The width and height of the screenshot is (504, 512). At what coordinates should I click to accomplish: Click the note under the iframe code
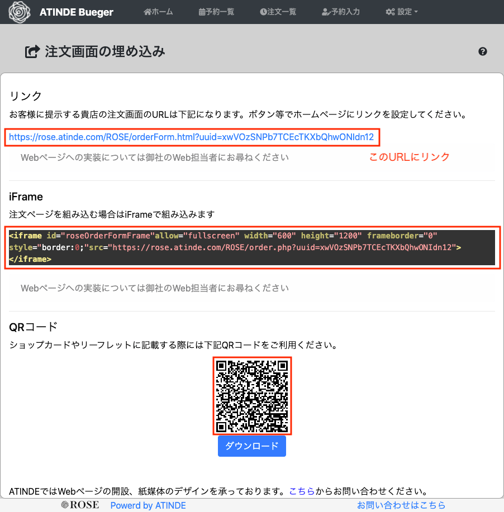pos(155,288)
